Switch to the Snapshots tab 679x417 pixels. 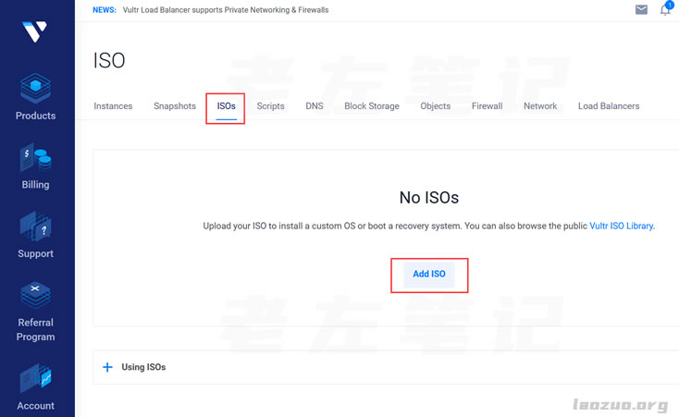(x=175, y=106)
